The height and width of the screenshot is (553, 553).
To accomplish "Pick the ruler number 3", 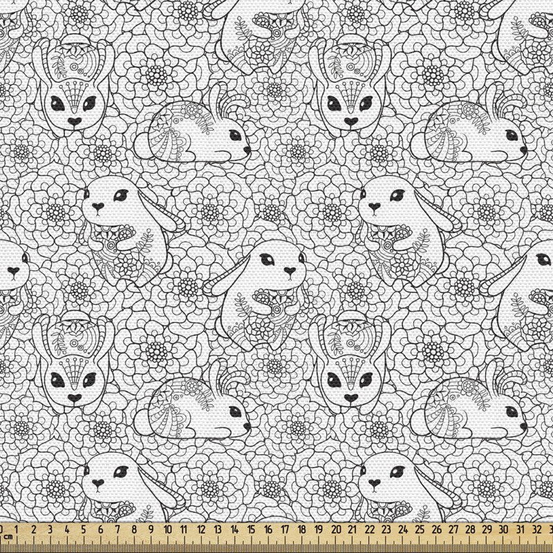I will pos(50,529).
